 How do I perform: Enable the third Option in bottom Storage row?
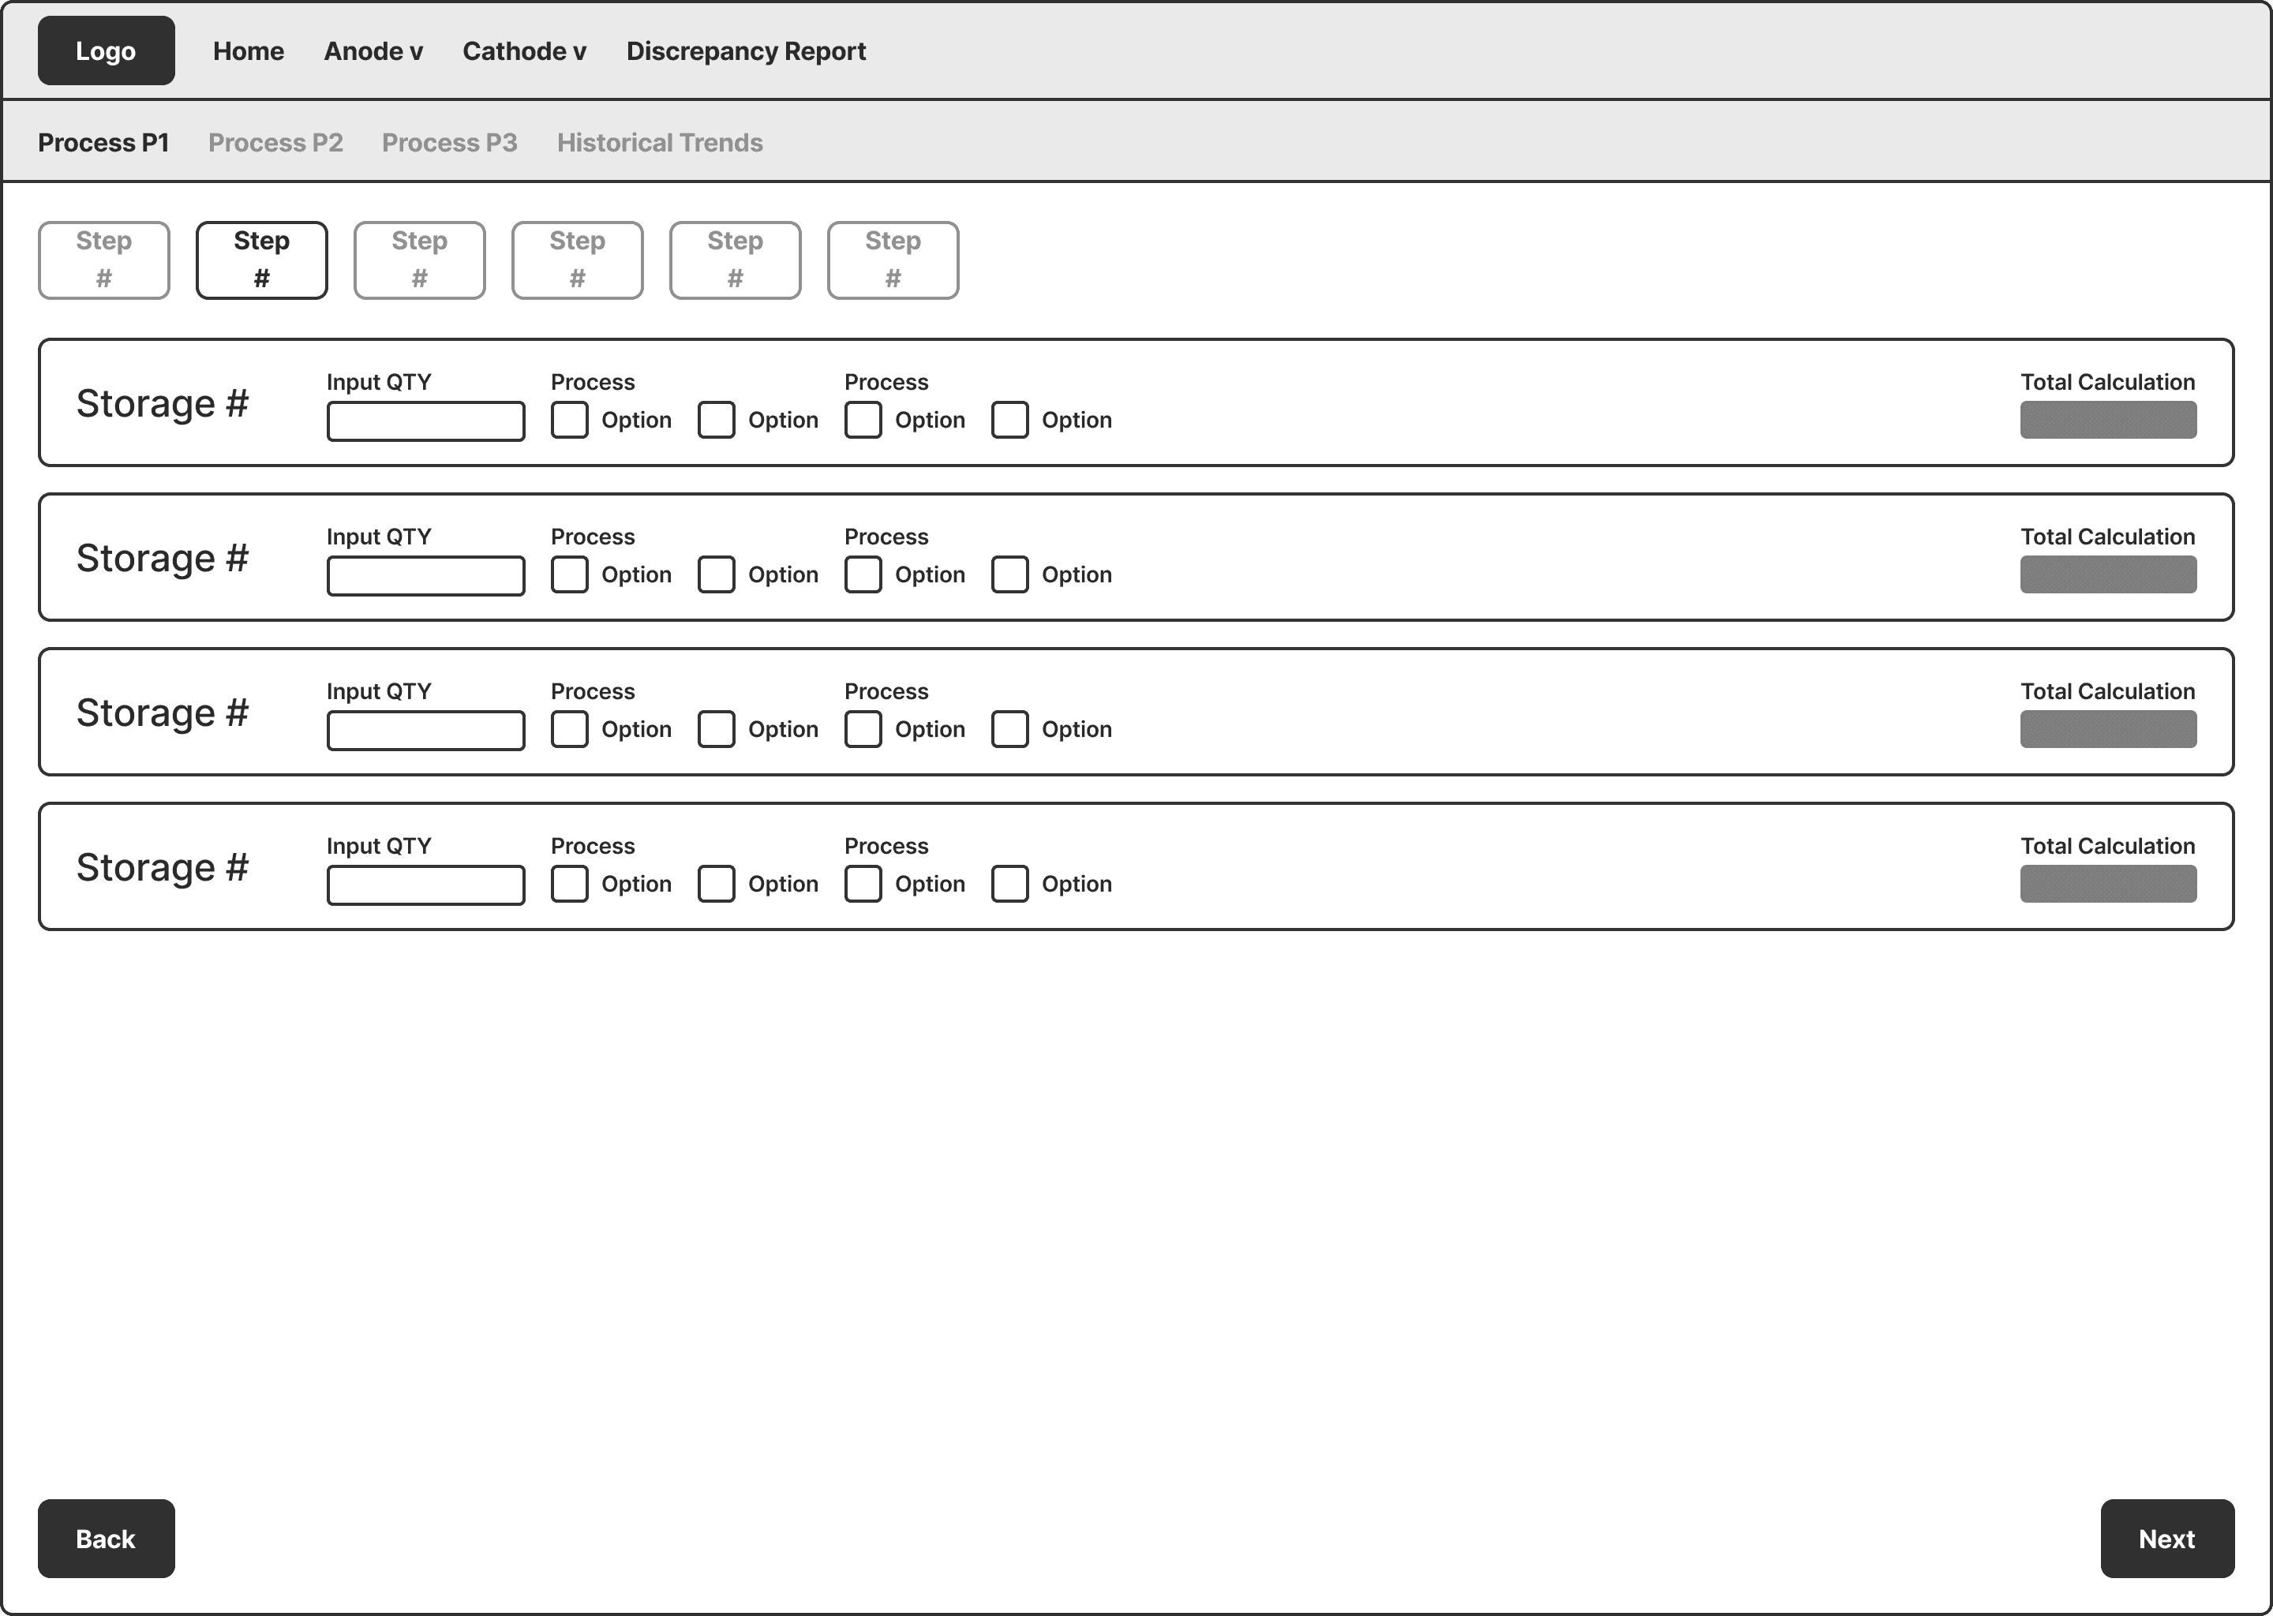863,884
